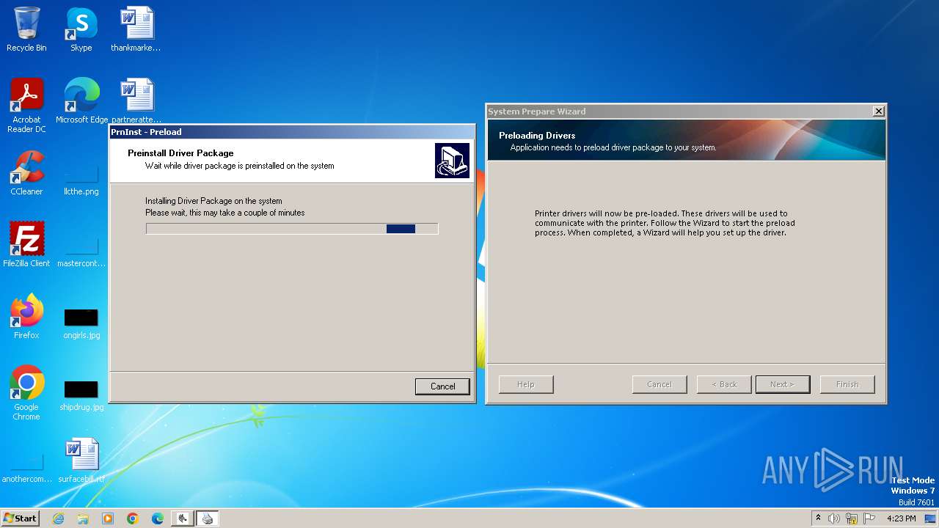
Task: Open the Action Center flag icon
Action: click(869, 518)
